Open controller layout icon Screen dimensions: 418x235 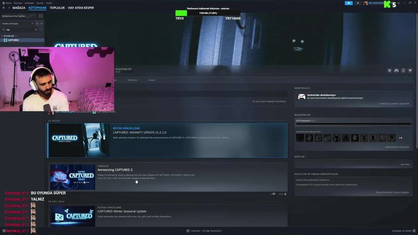click(396, 70)
